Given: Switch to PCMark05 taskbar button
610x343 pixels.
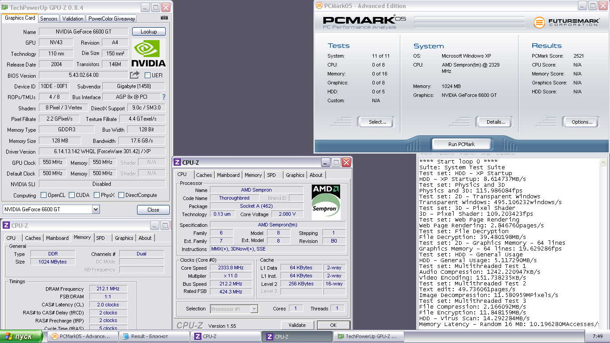Looking at the screenshot, I should click(x=83, y=336).
